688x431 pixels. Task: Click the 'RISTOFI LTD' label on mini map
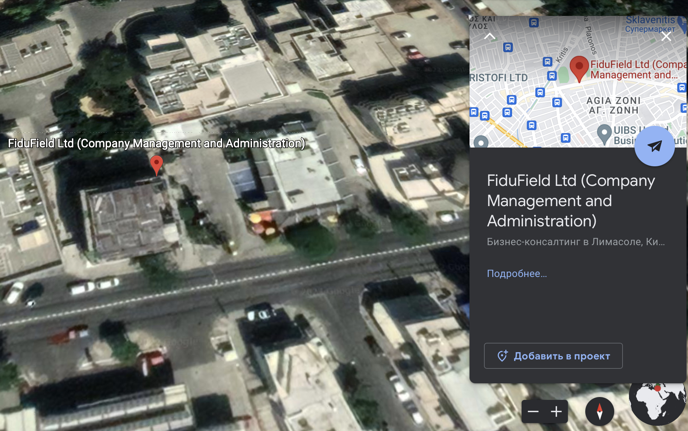click(x=499, y=78)
